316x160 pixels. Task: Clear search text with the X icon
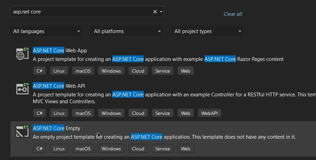(x=155, y=12)
